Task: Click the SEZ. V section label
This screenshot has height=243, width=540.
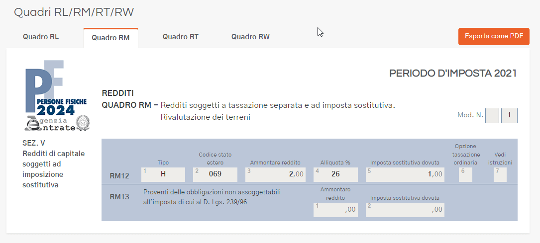Action: coord(34,143)
